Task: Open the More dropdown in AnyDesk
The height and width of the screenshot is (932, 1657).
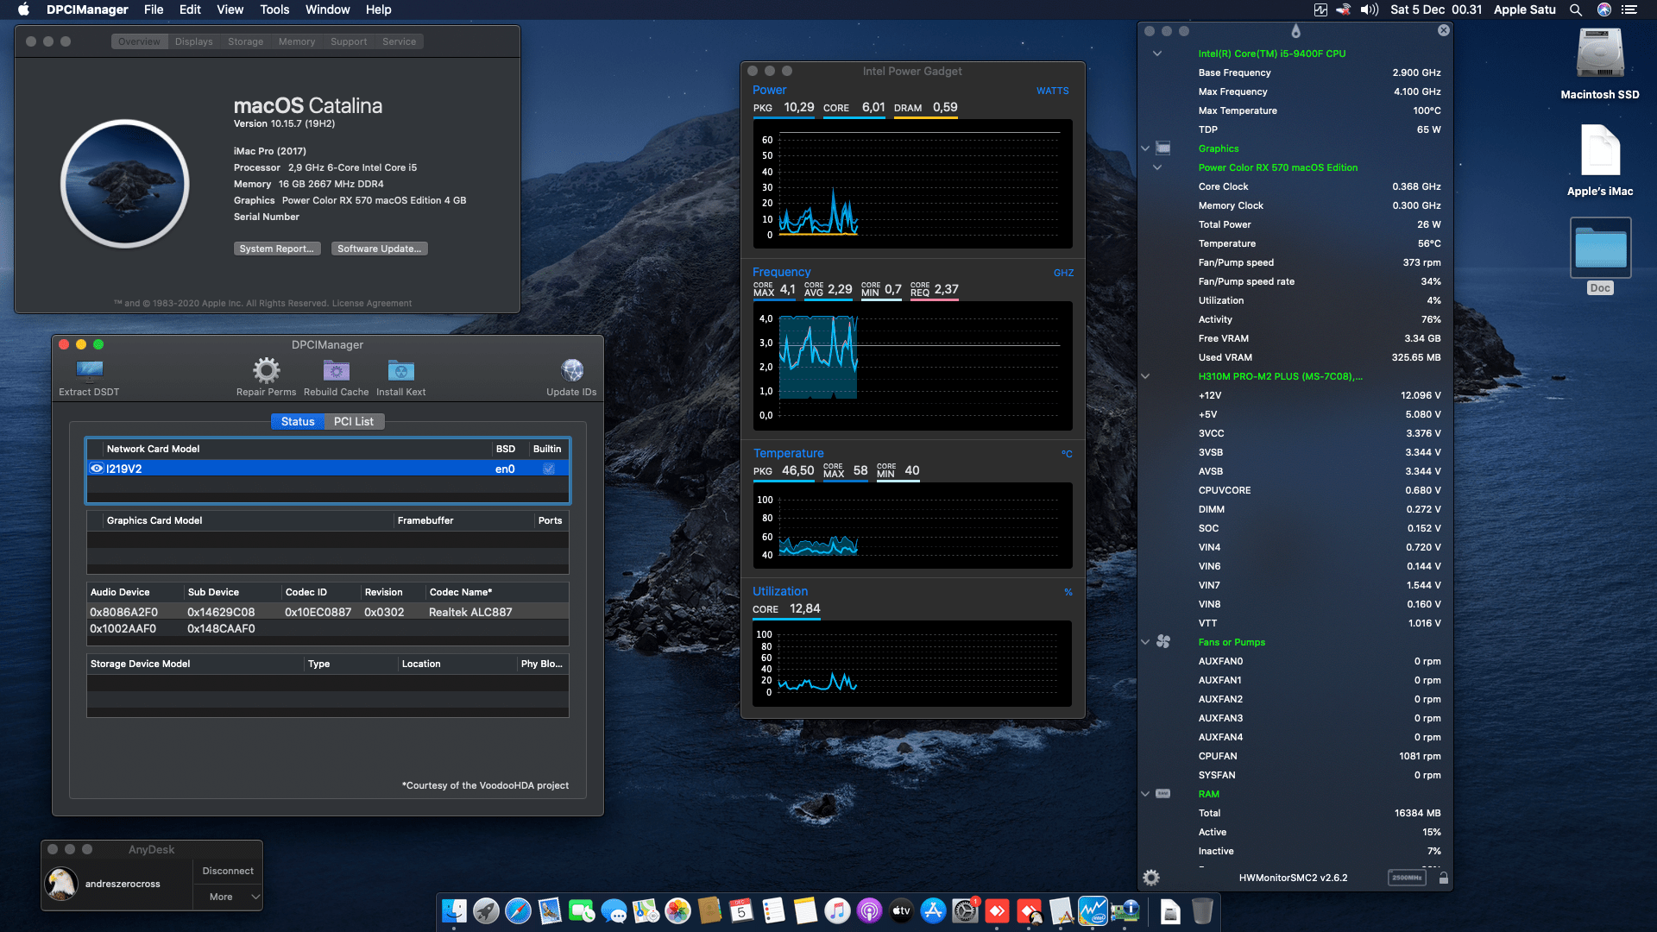Action: [x=228, y=897]
